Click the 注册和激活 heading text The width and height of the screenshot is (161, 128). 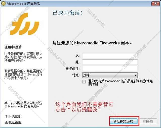point(13,47)
